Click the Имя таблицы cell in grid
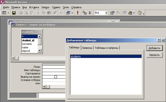 tap(54, 70)
